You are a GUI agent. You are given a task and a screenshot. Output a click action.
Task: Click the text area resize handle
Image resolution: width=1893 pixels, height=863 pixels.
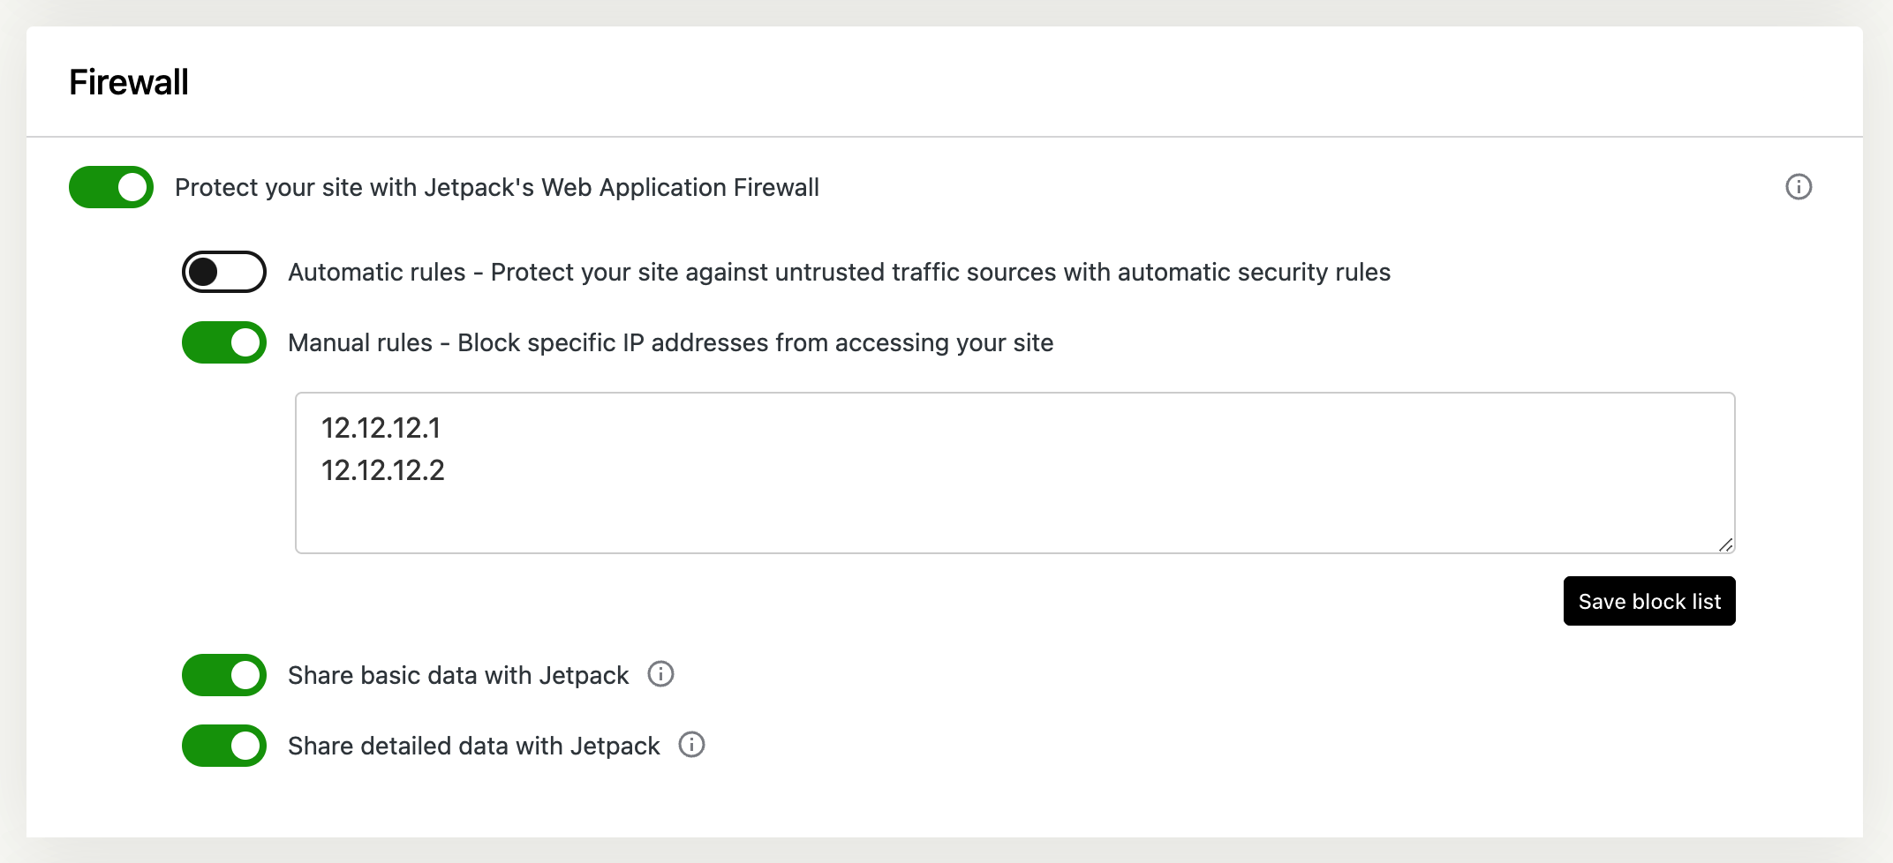[x=1725, y=544]
